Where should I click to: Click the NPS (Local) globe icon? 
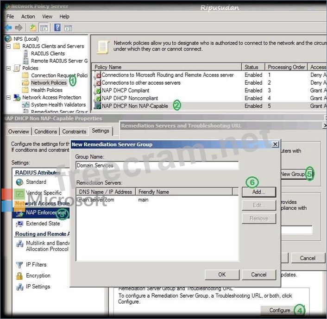point(8,38)
